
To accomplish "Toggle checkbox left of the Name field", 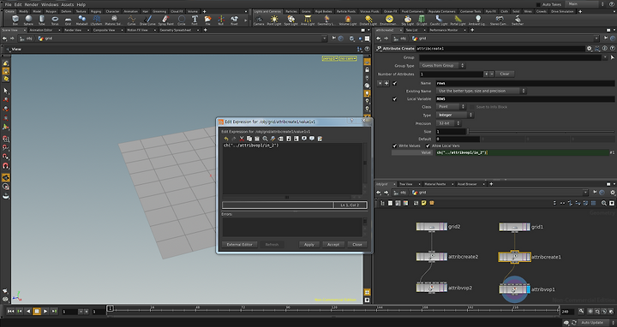I will tap(395, 83).
